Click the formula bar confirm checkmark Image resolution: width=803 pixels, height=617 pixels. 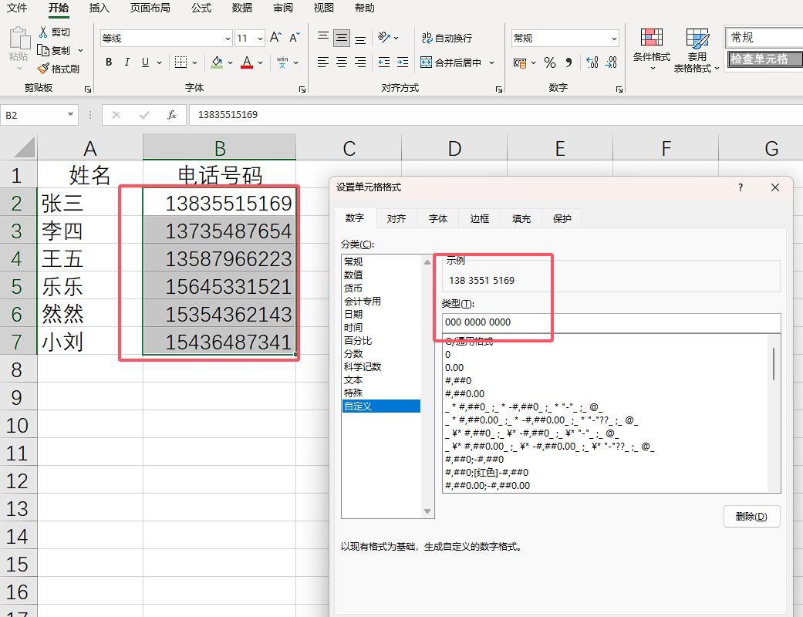(x=144, y=115)
